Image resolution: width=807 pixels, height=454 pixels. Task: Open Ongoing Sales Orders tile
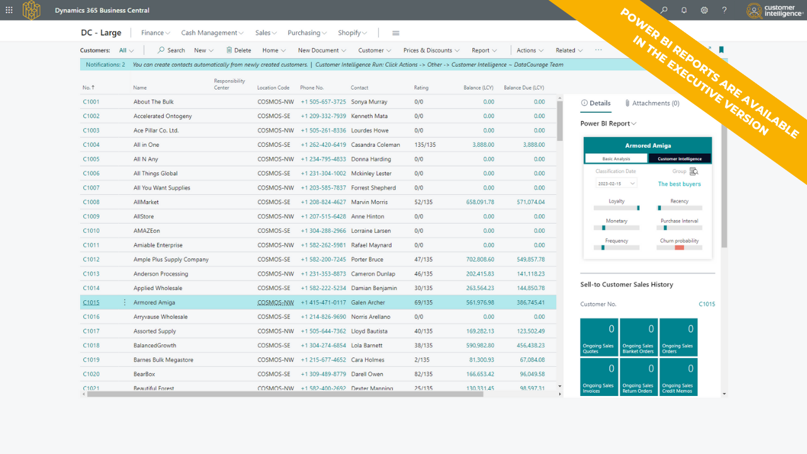(x=678, y=337)
